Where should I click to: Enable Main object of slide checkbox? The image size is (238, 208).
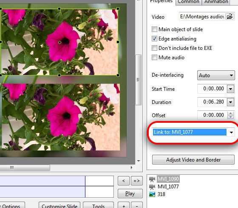pyautogui.click(x=154, y=29)
